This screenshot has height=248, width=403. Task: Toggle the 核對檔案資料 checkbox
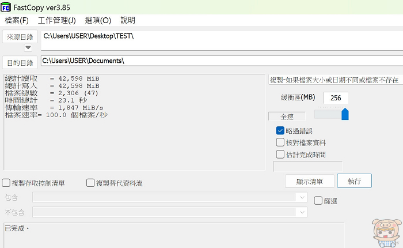[x=280, y=142]
